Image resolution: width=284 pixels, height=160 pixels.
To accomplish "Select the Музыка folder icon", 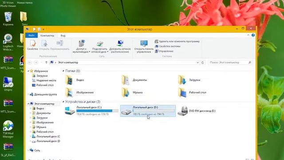I will point(125,92).
